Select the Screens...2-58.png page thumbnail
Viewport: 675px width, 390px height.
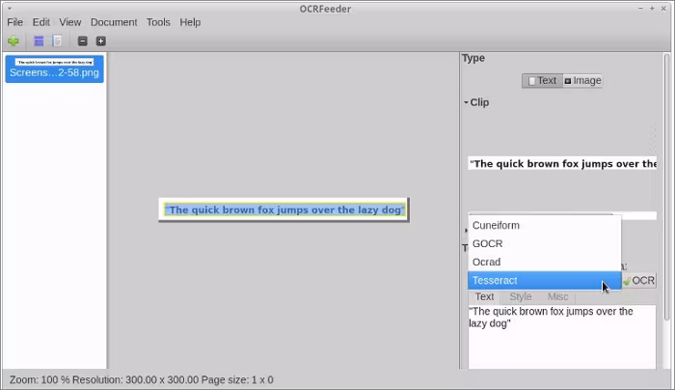pyautogui.click(x=55, y=69)
